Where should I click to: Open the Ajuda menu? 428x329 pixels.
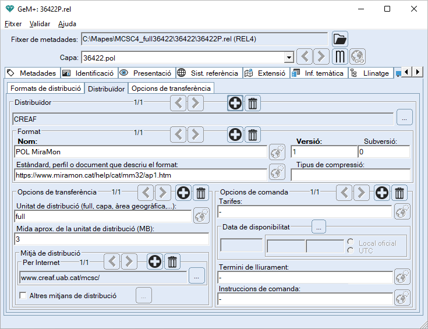(x=67, y=24)
